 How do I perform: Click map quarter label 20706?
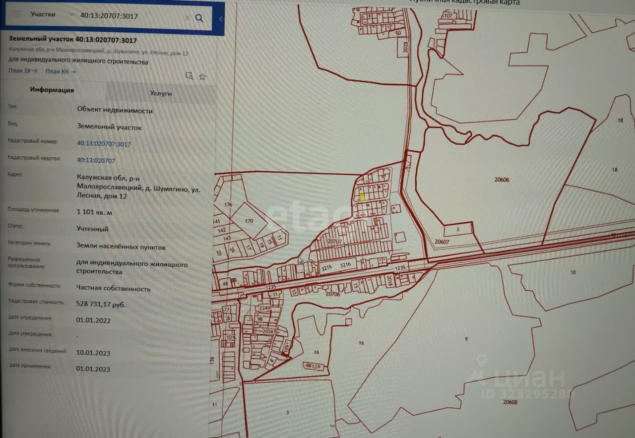click(333, 294)
